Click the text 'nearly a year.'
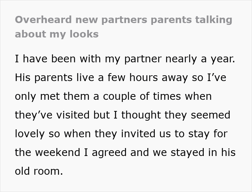 coord(200,59)
